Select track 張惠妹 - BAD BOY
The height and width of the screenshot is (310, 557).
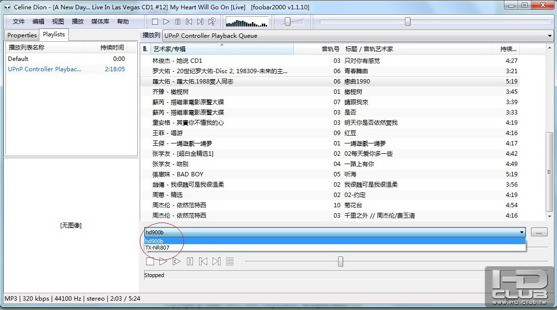point(330,174)
